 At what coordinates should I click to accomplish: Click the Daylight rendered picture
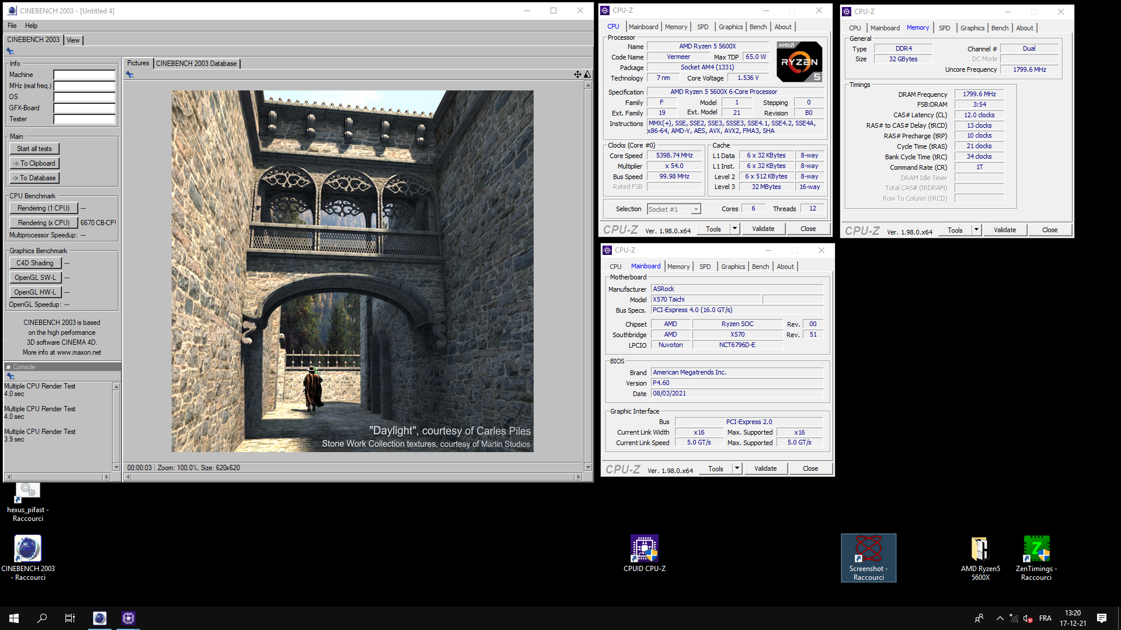(352, 271)
